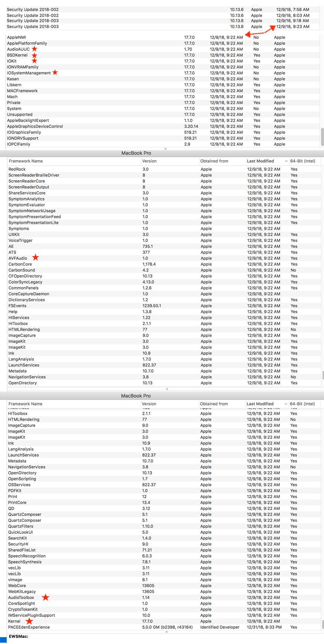This screenshot has width=324, height=644.
Task: Select the Kernel framework row
Action: (x=164, y=621)
